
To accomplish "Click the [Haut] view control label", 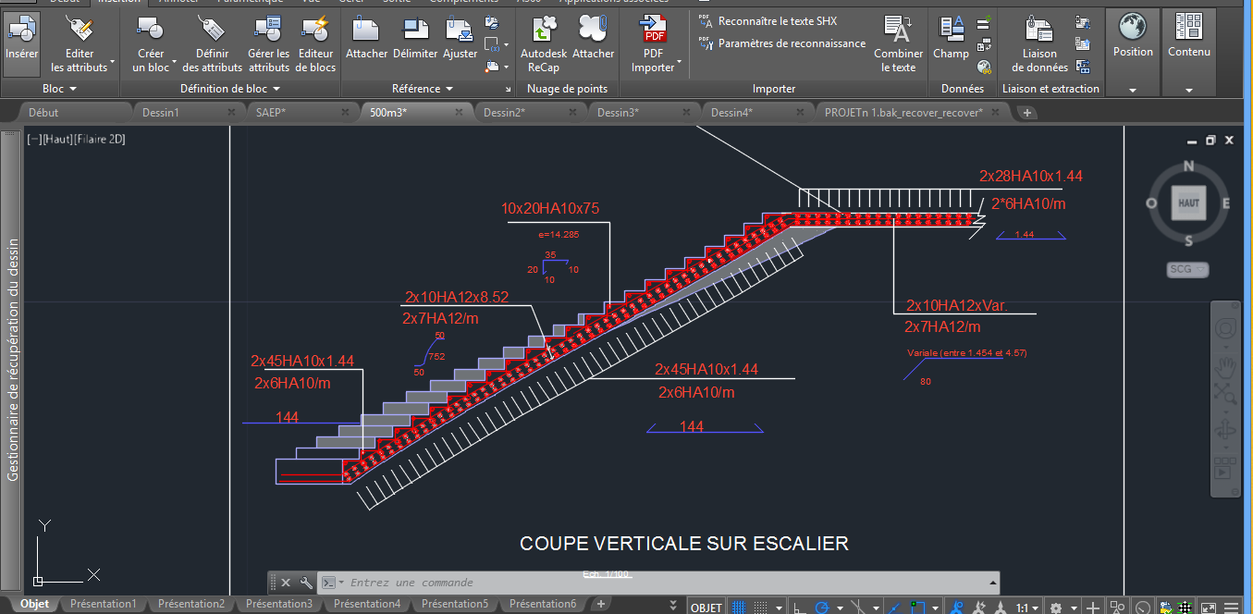I will [x=55, y=139].
